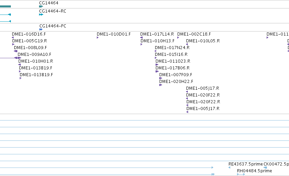Select the arrow glyph under DME1-007F09.F
The height and width of the screenshot is (176, 289).
(x=161, y=78)
